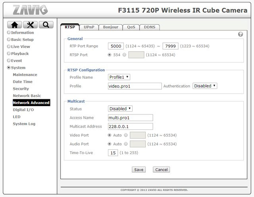Switch to the RTSP tab
Viewport: 254px width, 197px height.
point(70,27)
